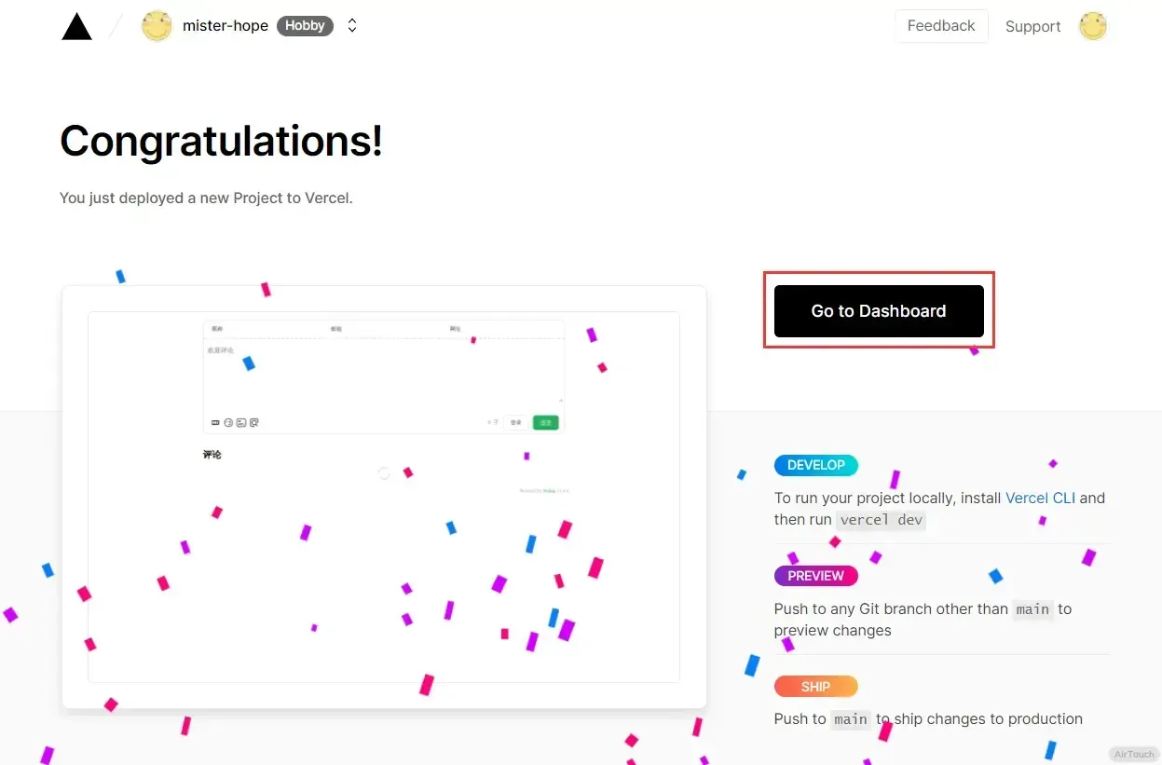Screen dimensions: 1162x765
Task: Click the DEVELOP label badge
Action: 815,465
